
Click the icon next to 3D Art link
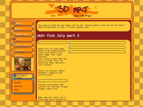[x=15, y=50]
